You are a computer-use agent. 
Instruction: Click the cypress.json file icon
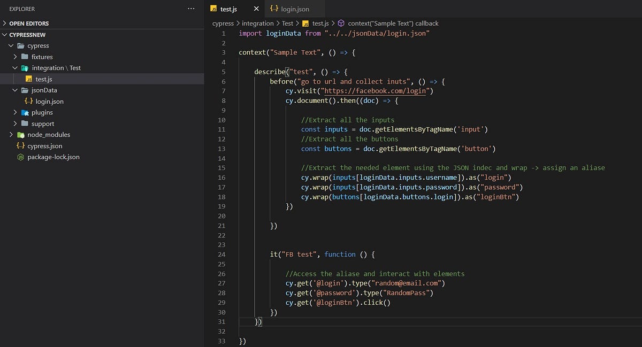tap(21, 145)
